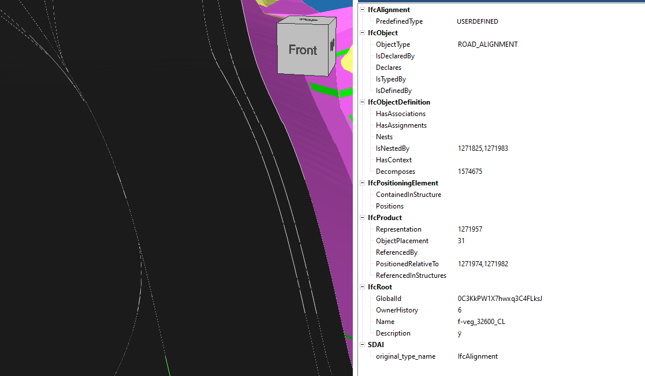645x376 pixels.
Task: Select the Representation property
Action: tap(398, 229)
